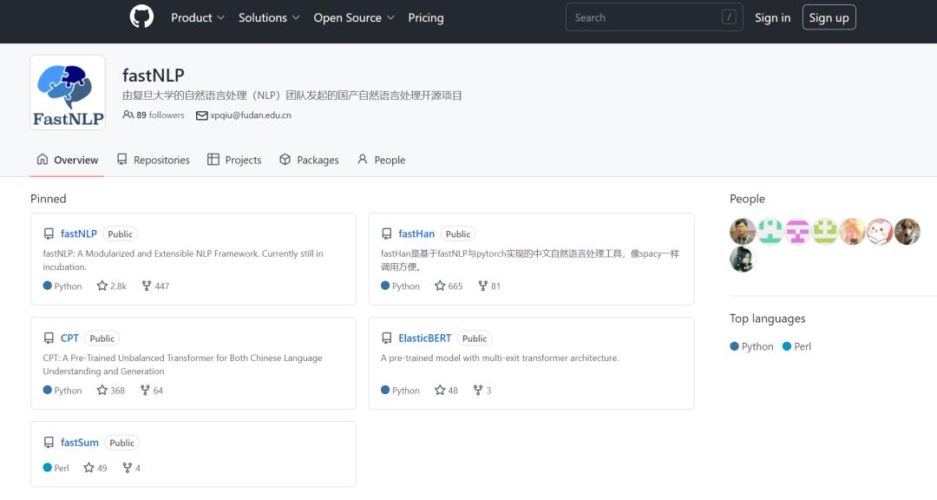Open the fastHan repository link
The image size is (937, 500).
coord(416,234)
